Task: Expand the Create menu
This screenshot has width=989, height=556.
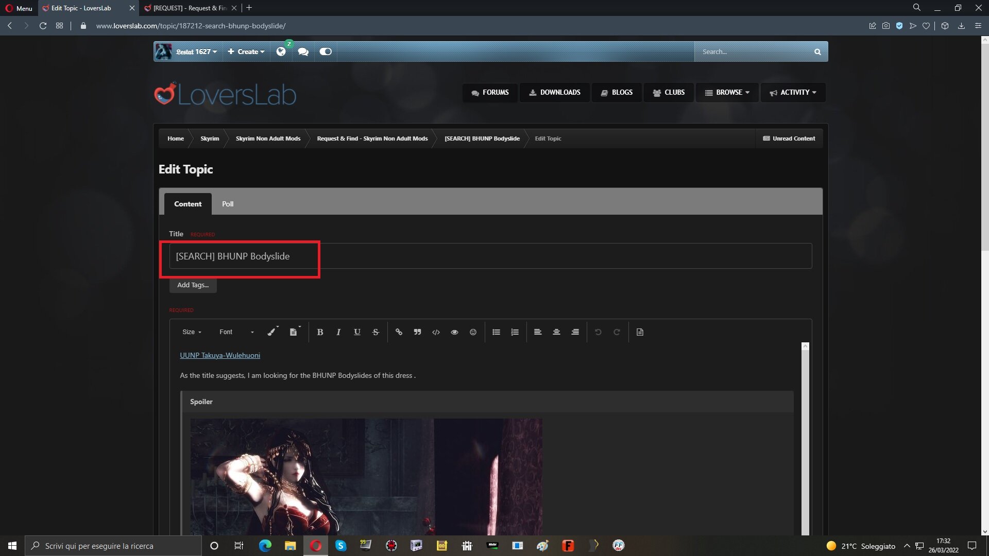Action: click(246, 51)
